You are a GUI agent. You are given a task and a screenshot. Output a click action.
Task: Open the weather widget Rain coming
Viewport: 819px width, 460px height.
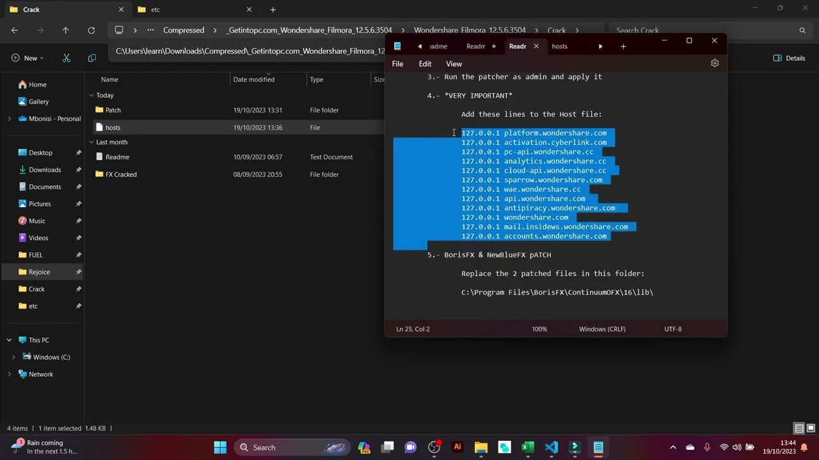coord(44,447)
